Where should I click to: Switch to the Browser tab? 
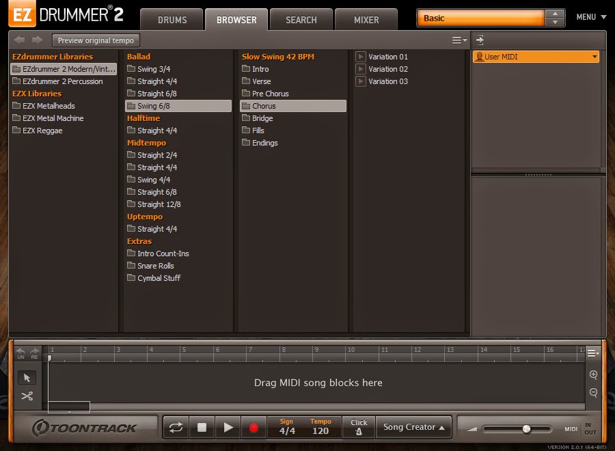(x=236, y=19)
